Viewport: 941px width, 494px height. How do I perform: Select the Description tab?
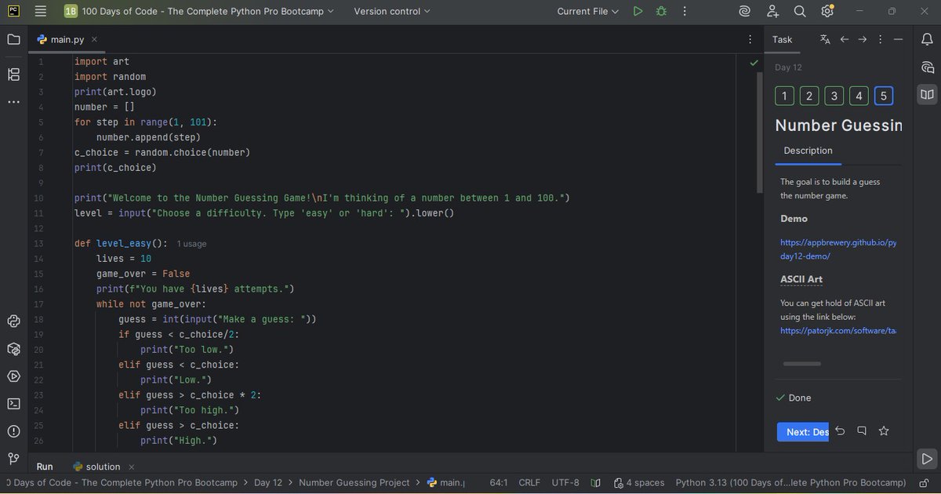click(808, 151)
